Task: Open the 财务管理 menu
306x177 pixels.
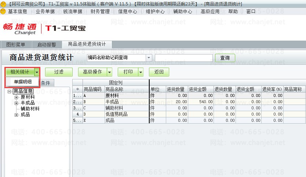Action: [100, 11]
